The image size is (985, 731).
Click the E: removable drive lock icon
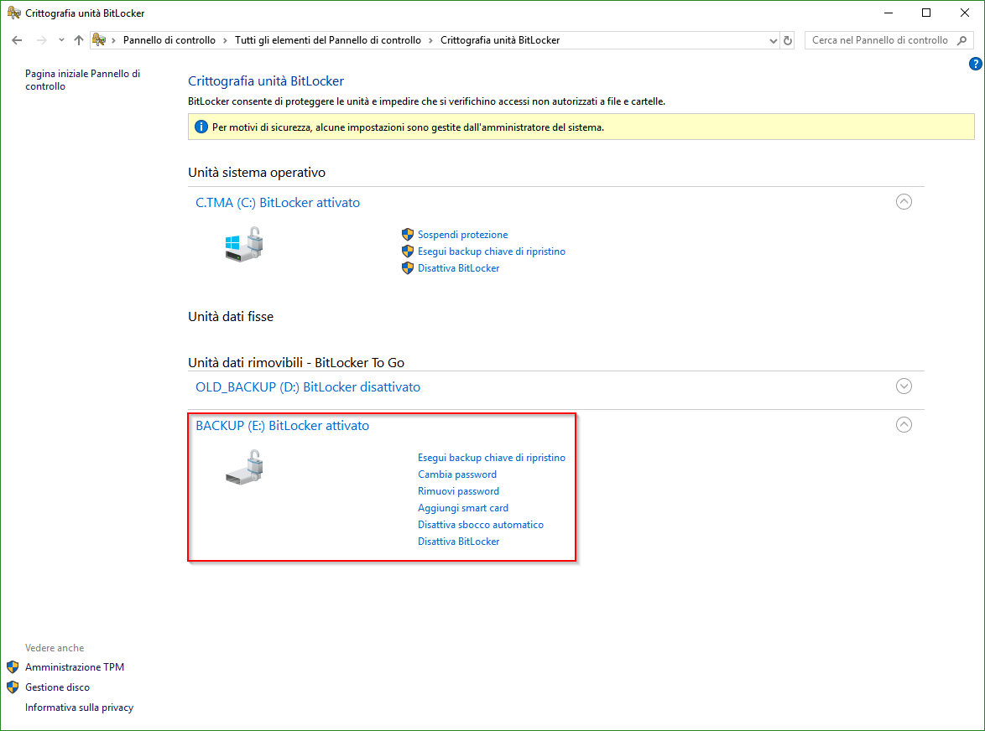[x=244, y=467]
